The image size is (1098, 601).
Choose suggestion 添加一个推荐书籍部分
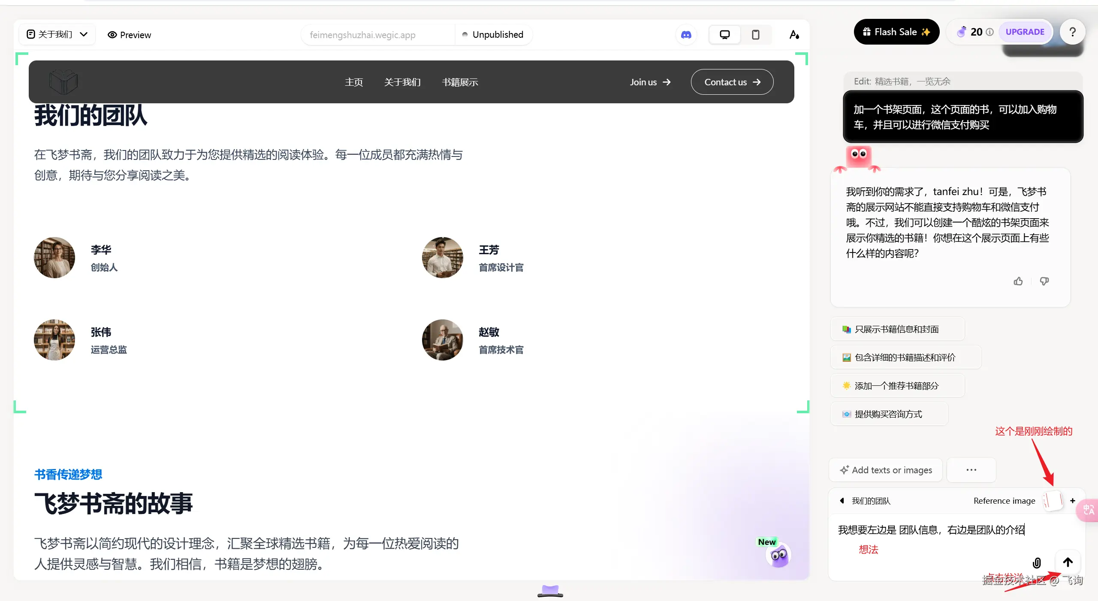pos(896,386)
